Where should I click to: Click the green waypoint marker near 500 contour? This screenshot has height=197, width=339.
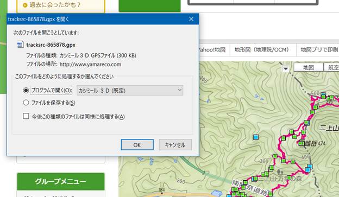coord(323,97)
